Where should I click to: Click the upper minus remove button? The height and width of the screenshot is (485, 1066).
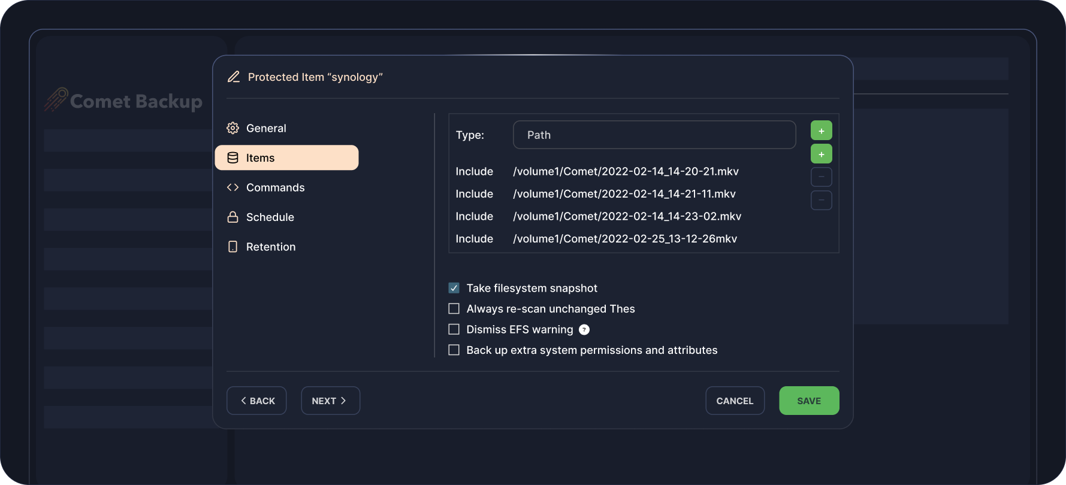(x=821, y=177)
